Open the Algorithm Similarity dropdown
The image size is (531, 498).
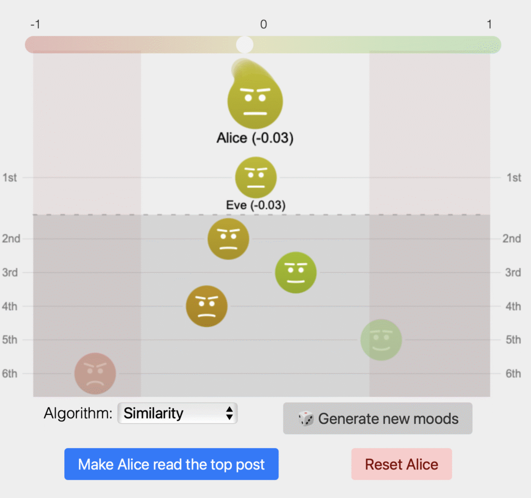coord(177,413)
